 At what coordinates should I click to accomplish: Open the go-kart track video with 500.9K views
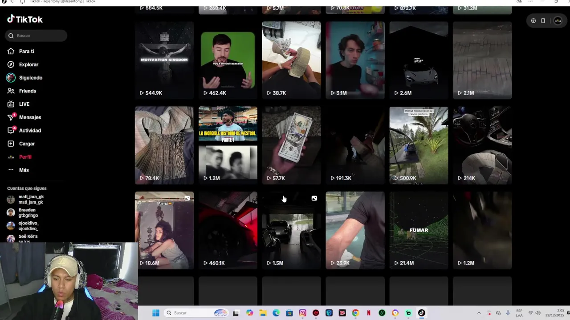point(419,145)
